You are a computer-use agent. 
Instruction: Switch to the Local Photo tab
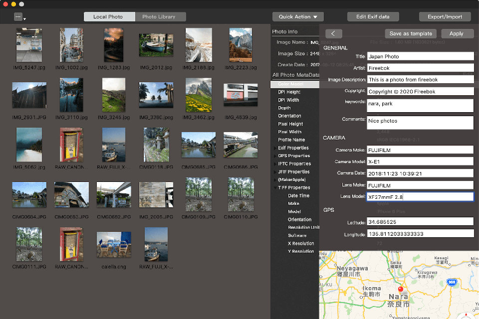pyautogui.click(x=109, y=17)
